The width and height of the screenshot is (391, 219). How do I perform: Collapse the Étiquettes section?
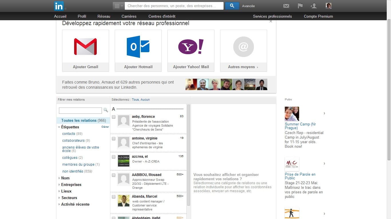pos(59,127)
